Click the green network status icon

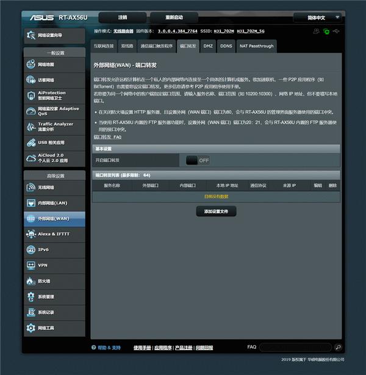point(326,31)
